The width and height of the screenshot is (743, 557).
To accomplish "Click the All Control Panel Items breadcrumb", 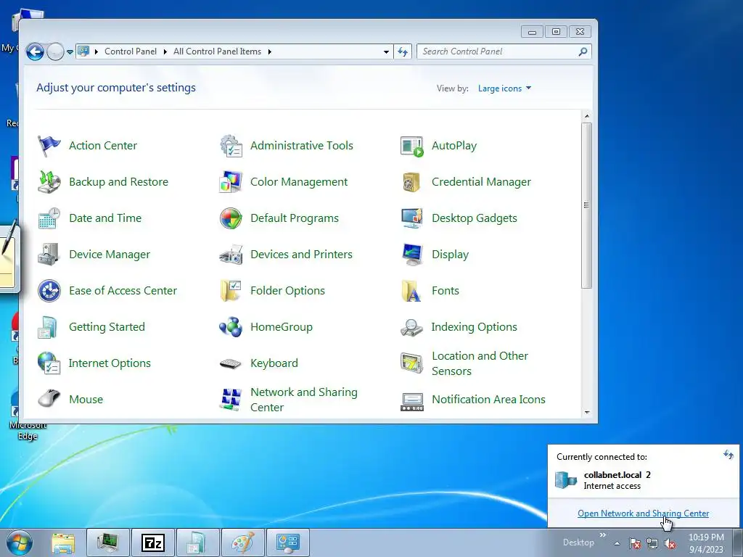I will point(217,51).
